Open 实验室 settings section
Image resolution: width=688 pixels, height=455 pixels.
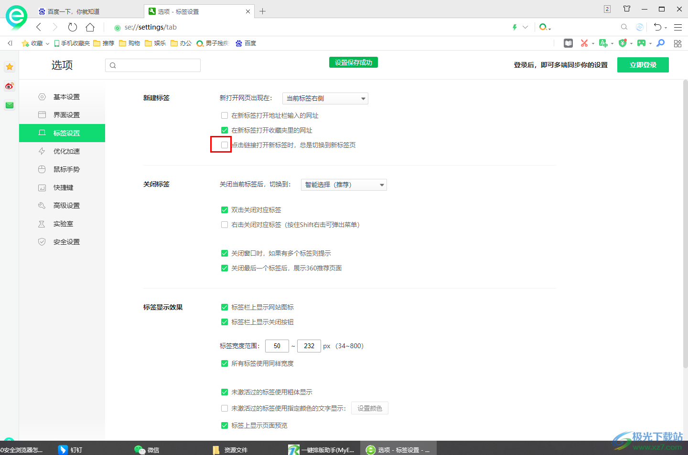click(x=62, y=224)
